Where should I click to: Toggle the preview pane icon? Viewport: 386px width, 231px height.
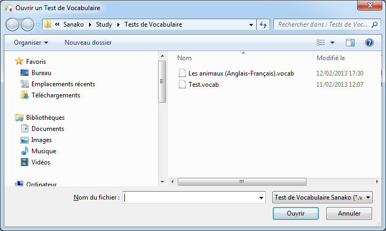click(350, 43)
